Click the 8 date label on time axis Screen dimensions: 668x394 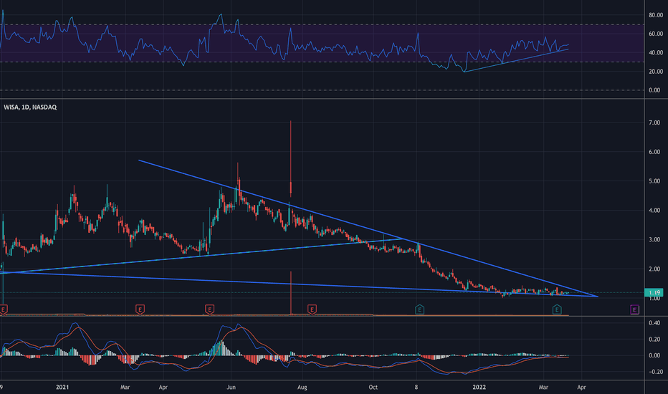416,387
